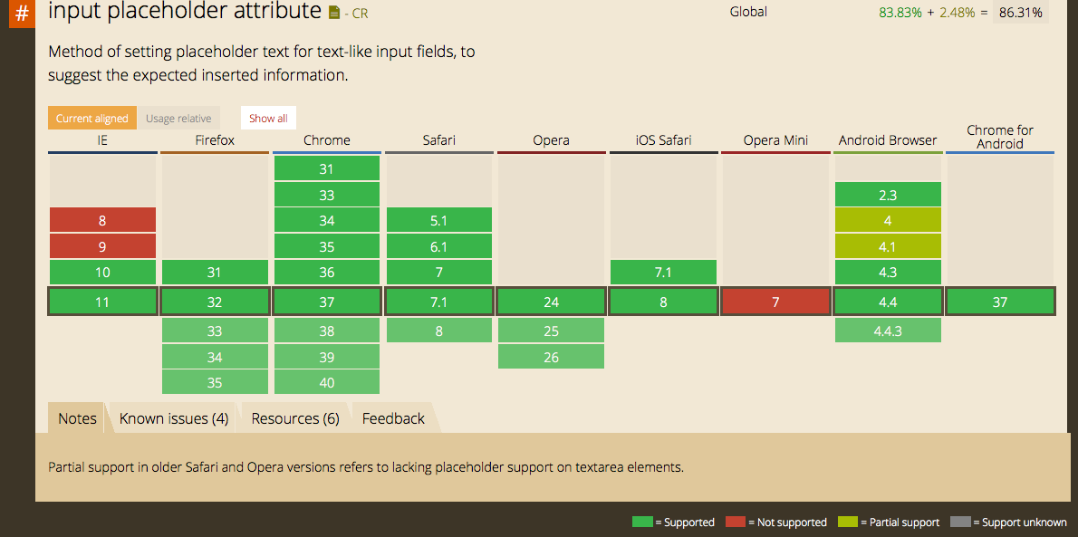The height and width of the screenshot is (537, 1078).
Task: Click Android Browser current version 4.4 cell
Action: [x=888, y=302]
